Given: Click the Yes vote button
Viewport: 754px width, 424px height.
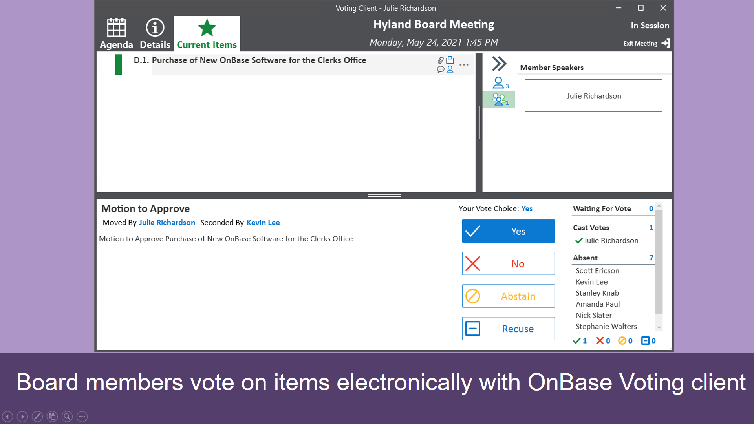Looking at the screenshot, I should point(508,231).
